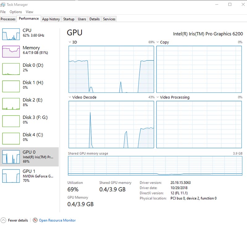Image resolution: width=247 pixels, height=225 pixels.
Task: Expand the Video Decode engine dropdown
Action: (x=70, y=97)
